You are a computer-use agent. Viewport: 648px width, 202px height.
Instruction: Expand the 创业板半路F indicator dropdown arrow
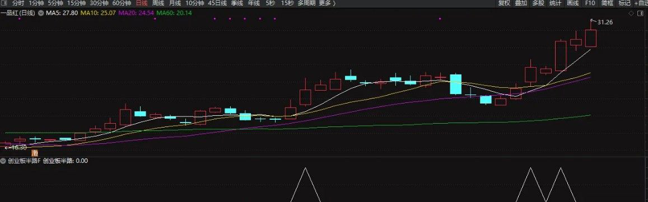3,161
